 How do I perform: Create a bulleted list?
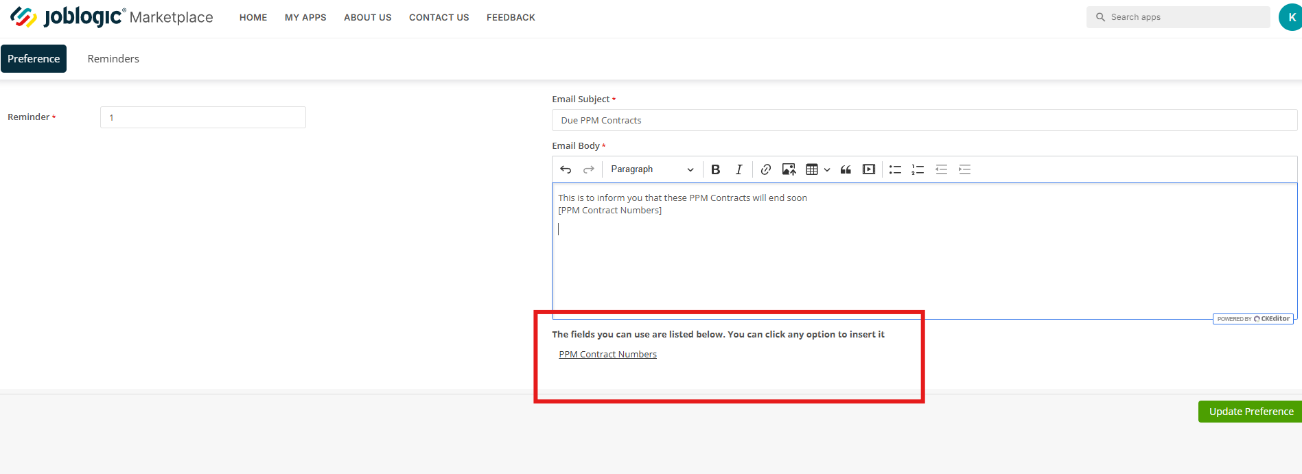(x=895, y=169)
